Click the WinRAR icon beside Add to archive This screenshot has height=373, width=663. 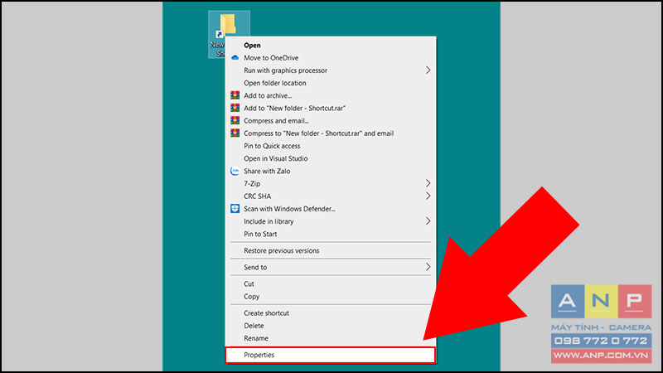coord(235,95)
